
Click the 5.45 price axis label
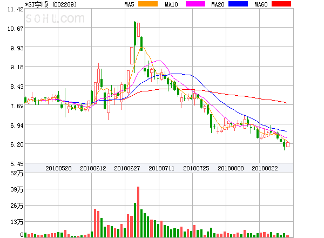pyautogui.click(x=17, y=164)
